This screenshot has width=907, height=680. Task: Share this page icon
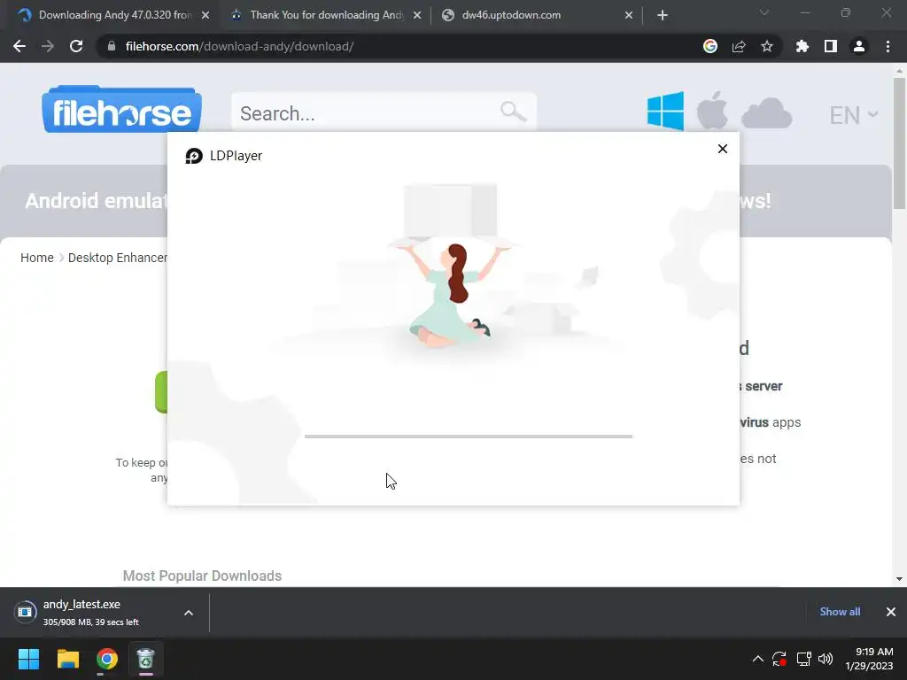[x=739, y=46]
